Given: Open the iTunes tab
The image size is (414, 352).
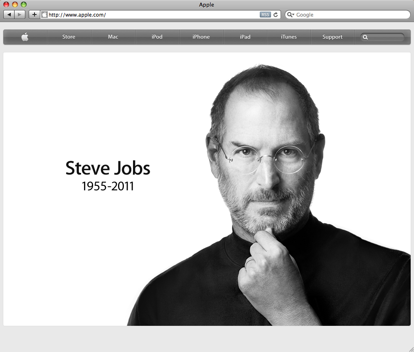Looking at the screenshot, I should tap(289, 37).
